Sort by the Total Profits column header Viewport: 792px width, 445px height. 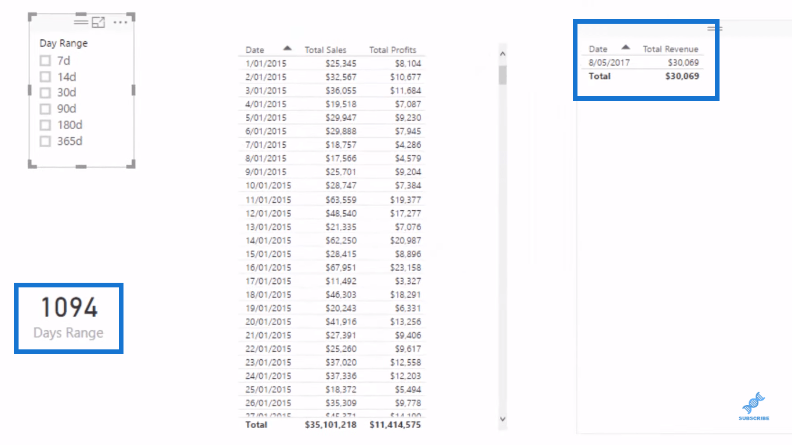(393, 50)
